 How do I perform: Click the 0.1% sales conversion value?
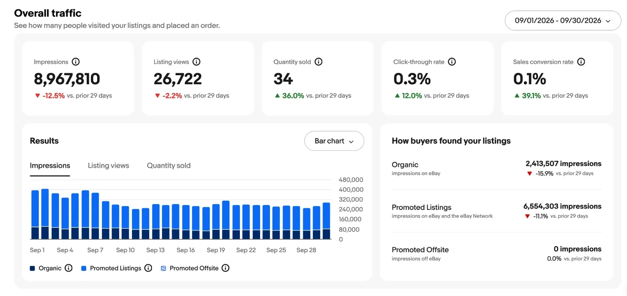[529, 79]
